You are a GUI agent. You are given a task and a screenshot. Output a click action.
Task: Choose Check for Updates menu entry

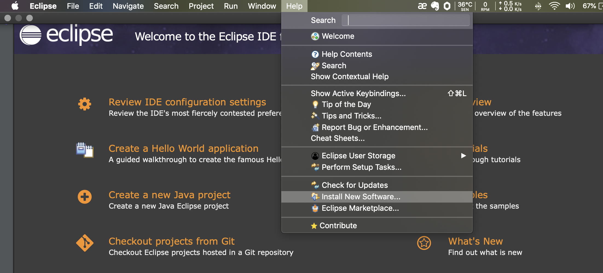355,185
